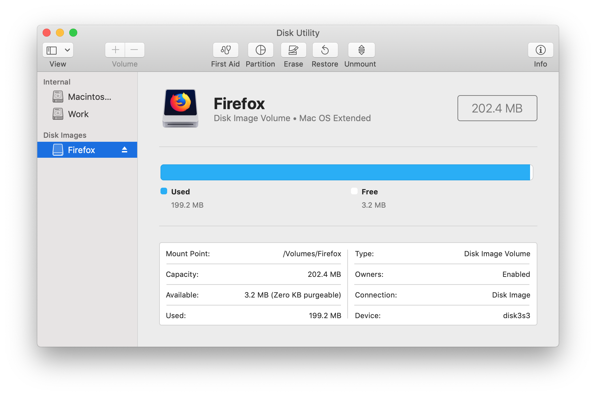Click the Owners Enabled value
The height and width of the screenshot is (396, 596).
(516, 274)
